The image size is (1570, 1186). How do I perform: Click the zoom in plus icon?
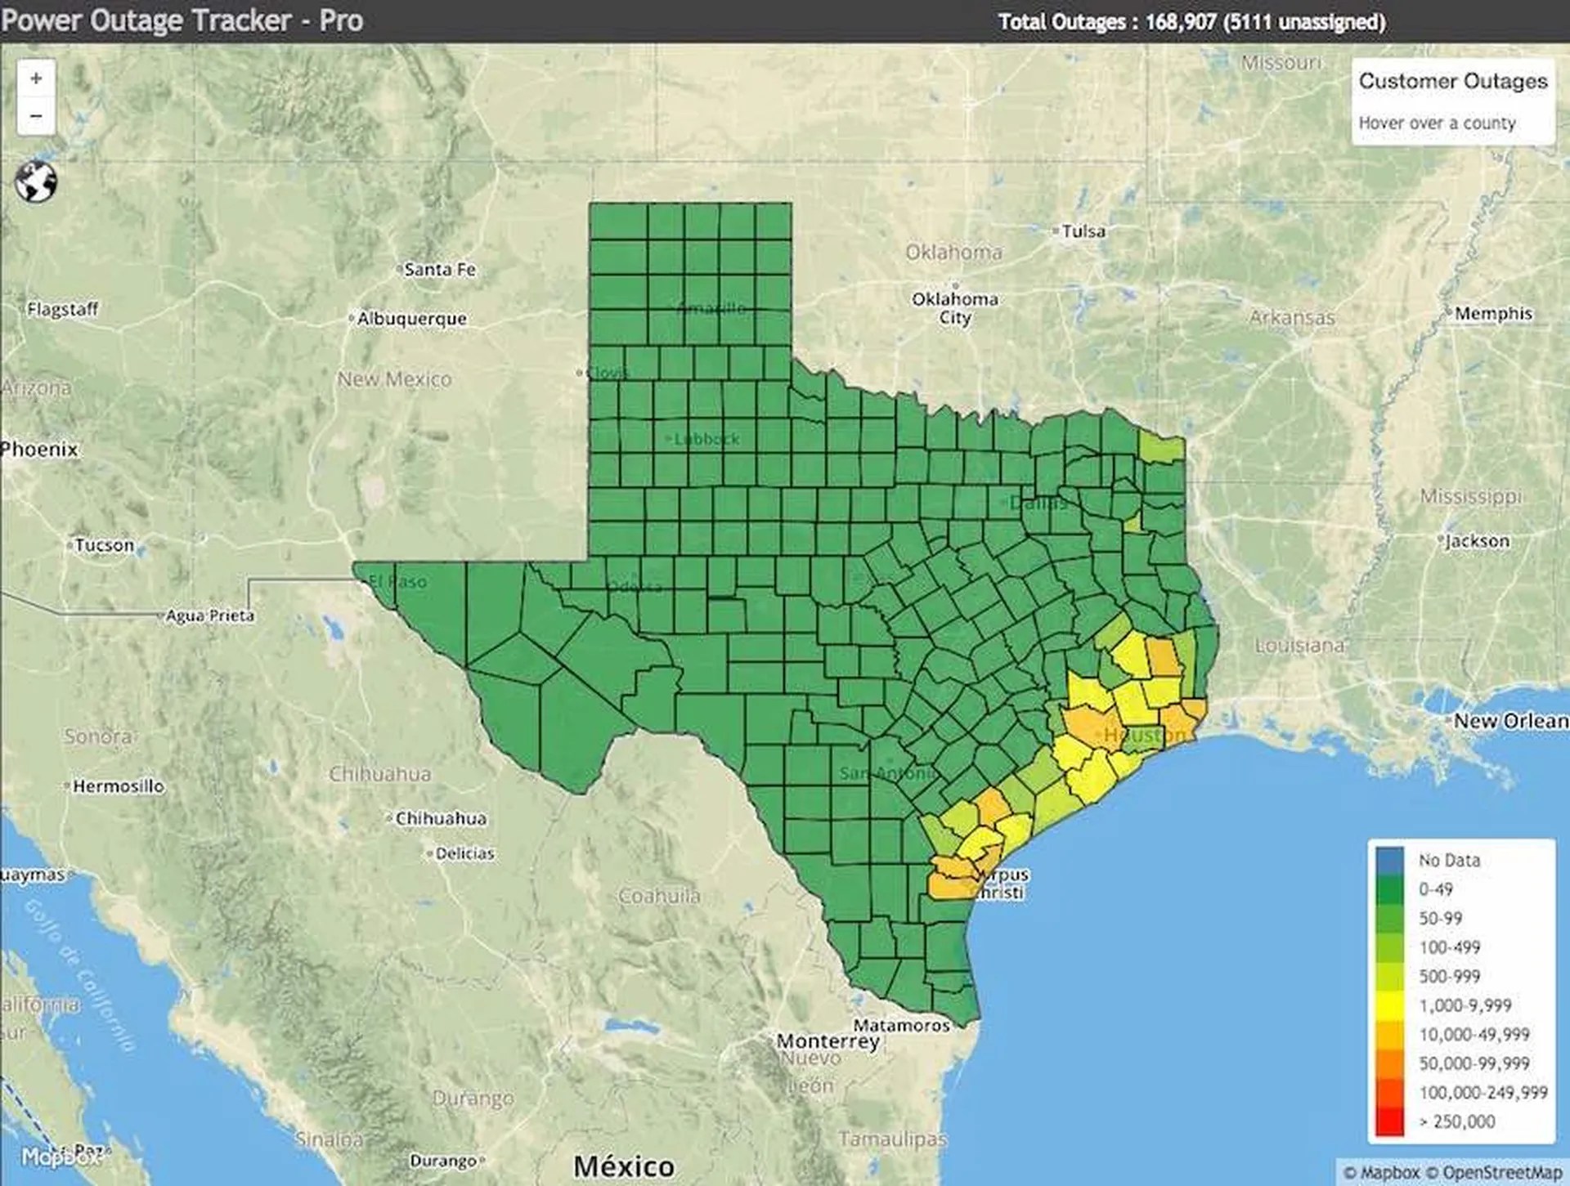point(36,78)
